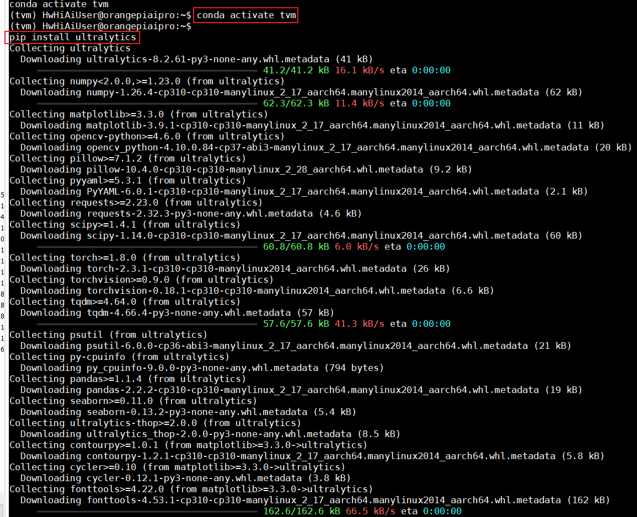Image resolution: width=637 pixels, height=517 pixels.
Task: Click the 'pip install ultralytics' command line
Action: pyautogui.click(x=72, y=37)
